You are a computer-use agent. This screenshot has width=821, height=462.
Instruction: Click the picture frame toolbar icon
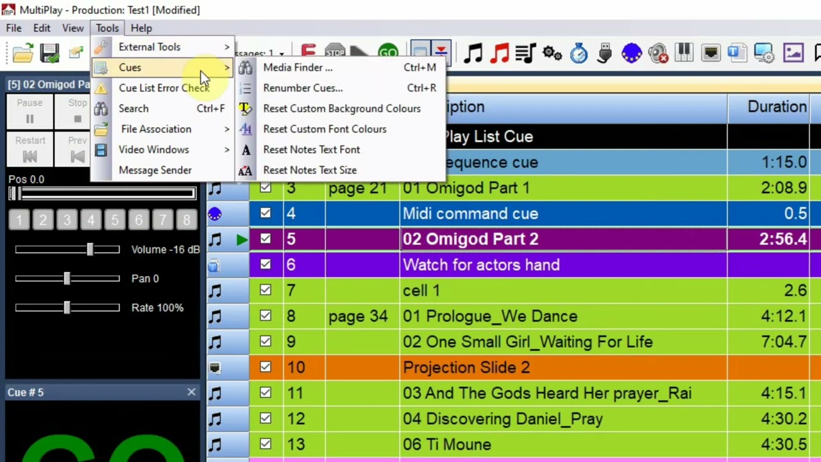pos(793,53)
